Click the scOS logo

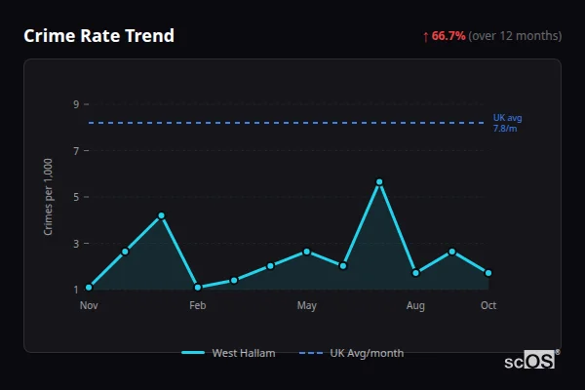(532, 361)
